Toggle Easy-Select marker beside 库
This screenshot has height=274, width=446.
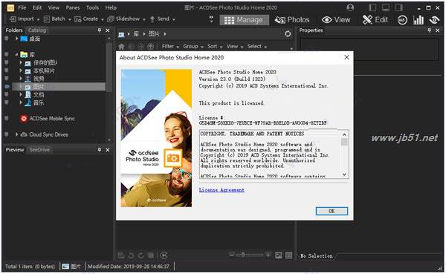[6, 54]
